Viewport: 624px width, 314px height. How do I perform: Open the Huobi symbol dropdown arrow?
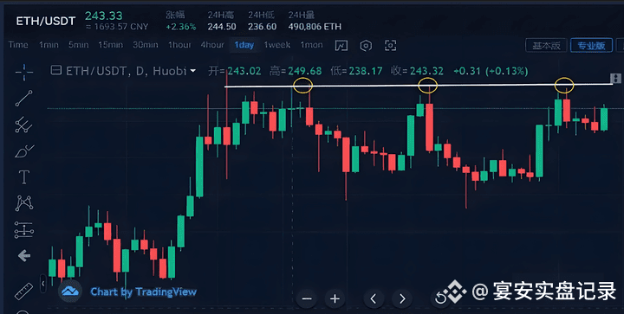pyautogui.click(x=193, y=71)
